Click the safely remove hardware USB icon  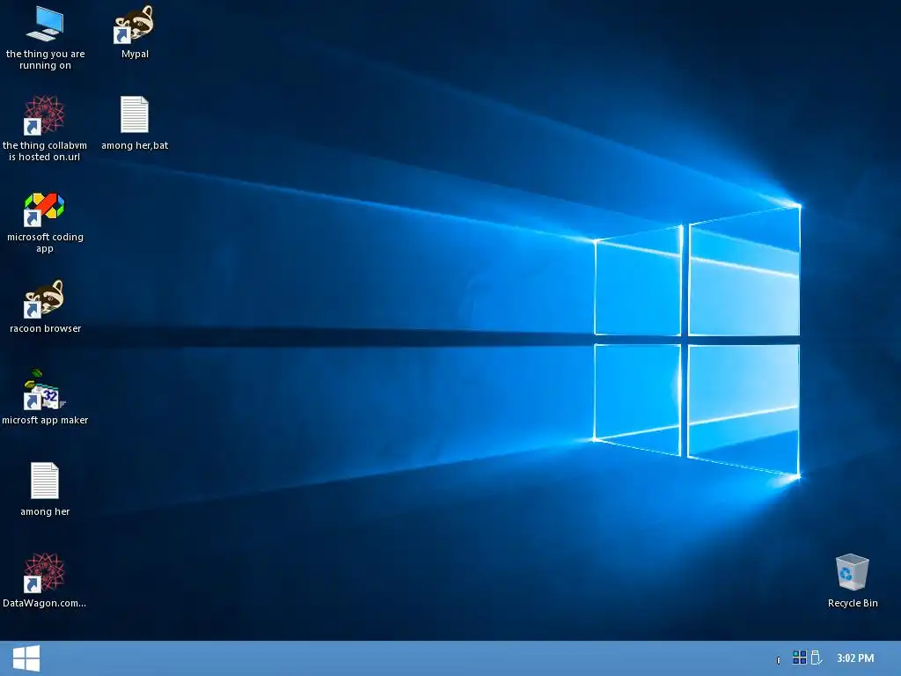coord(816,658)
